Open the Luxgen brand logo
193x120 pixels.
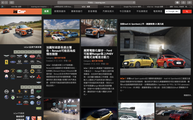[x=39, y=71]
